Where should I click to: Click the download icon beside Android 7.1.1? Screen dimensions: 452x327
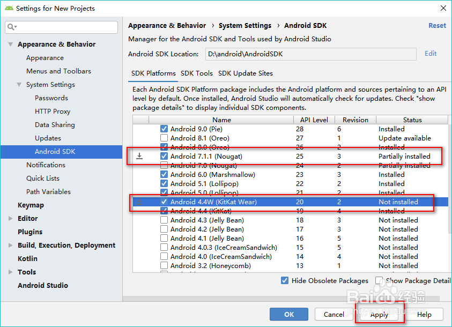point(139,156)
